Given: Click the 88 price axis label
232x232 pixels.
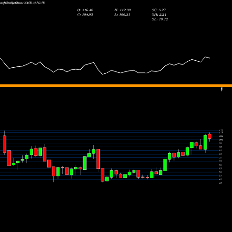Looking at the screenshot, I should click(x=220, y=150).
